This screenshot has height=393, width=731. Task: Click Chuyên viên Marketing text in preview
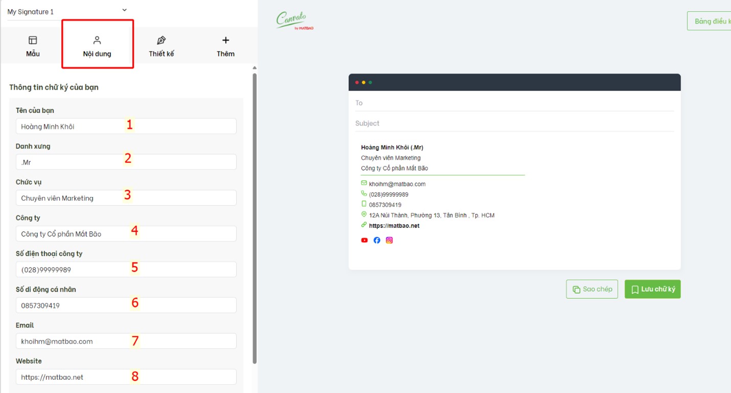[x=391, y=158]
